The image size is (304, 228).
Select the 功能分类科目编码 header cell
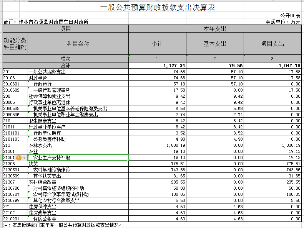point(15,44)
